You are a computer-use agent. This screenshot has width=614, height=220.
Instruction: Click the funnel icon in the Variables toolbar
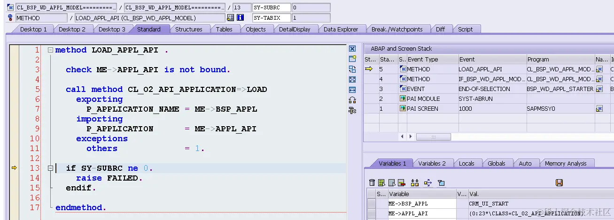tap(441, 182)
